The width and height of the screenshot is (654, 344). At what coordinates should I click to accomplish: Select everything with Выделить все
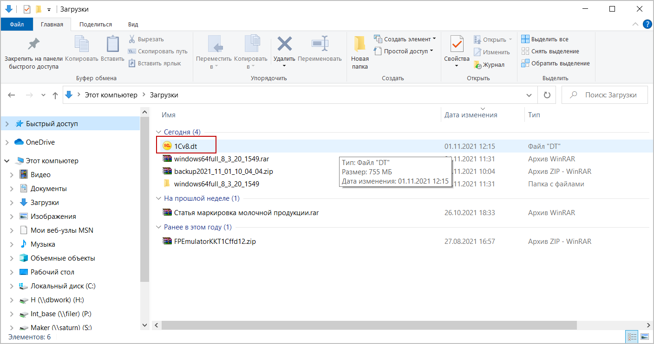pos(545,39)
